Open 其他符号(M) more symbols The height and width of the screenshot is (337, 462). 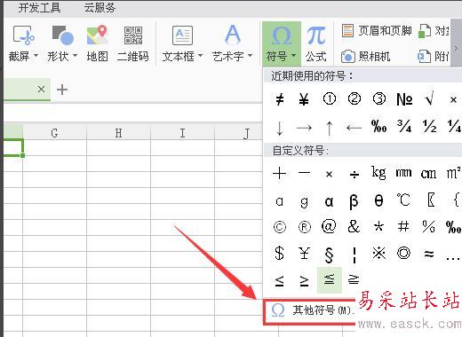coord(309,310)
